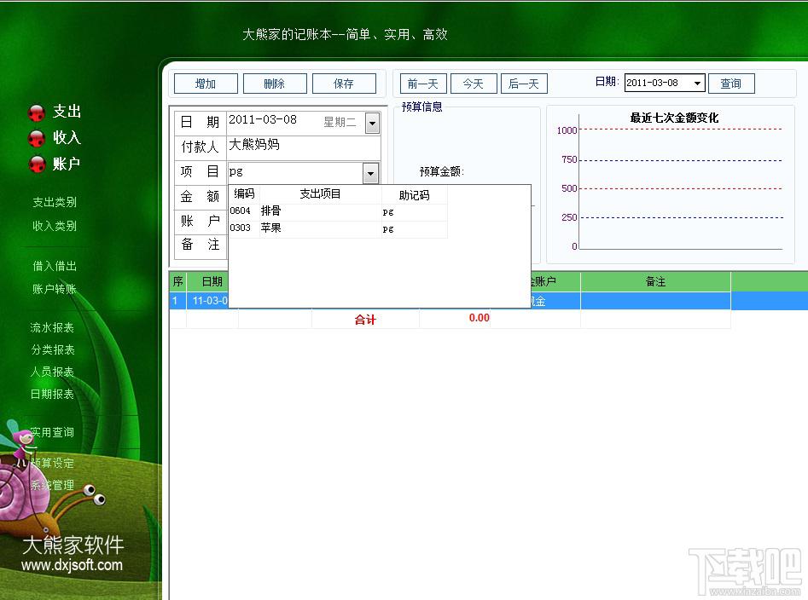
Task: Open the 支出 section in sidebar
Action: [67, 112]
